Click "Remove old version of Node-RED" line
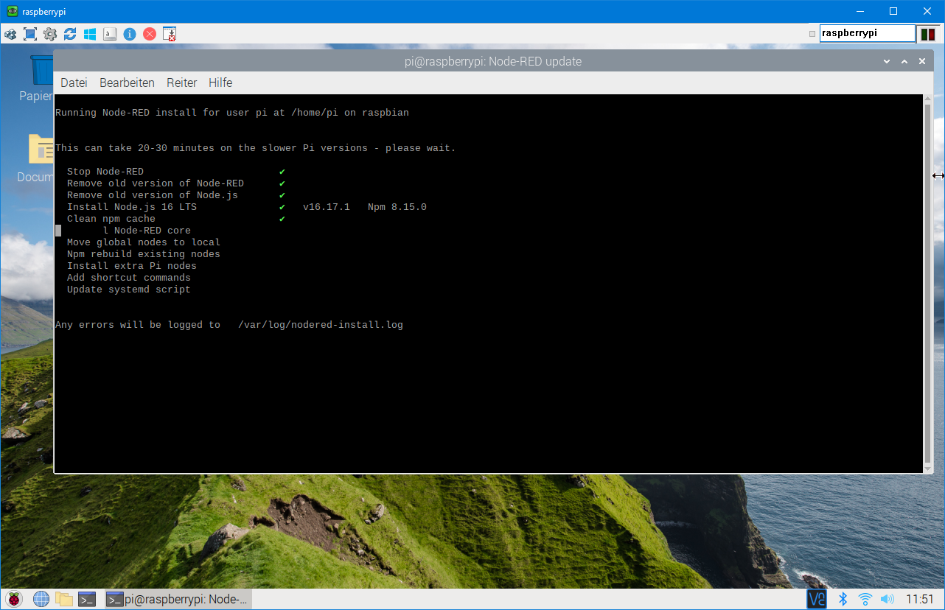 click(156, 183)
